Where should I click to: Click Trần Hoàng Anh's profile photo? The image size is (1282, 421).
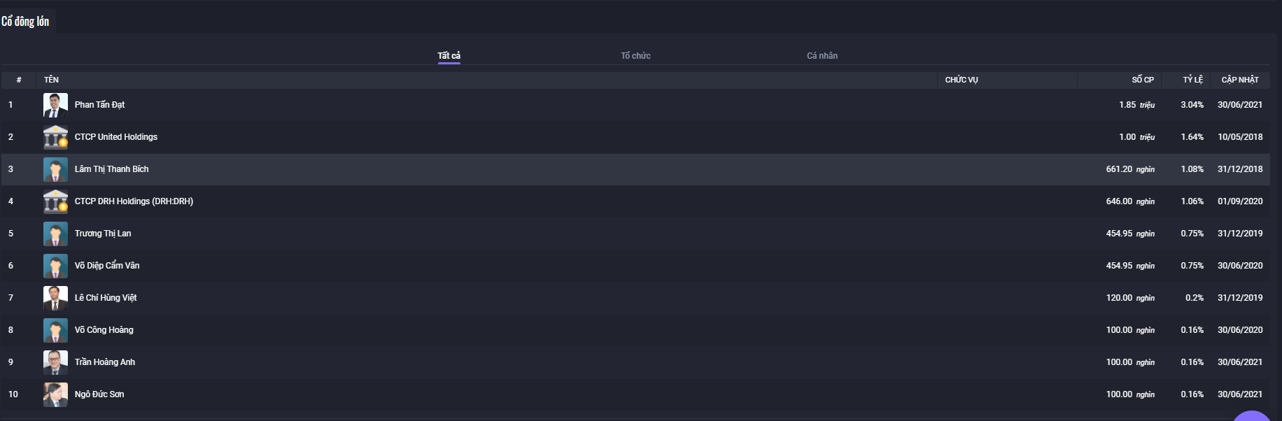click(x=55, y=362)
